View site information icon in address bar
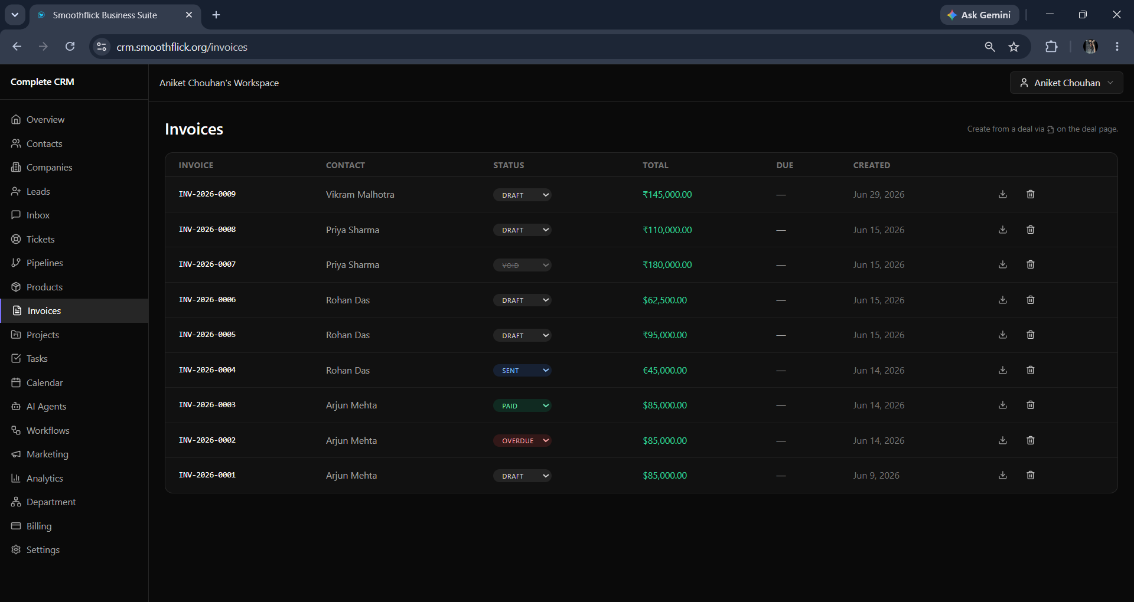This screenshot has width=1134, height=602. 102,47
